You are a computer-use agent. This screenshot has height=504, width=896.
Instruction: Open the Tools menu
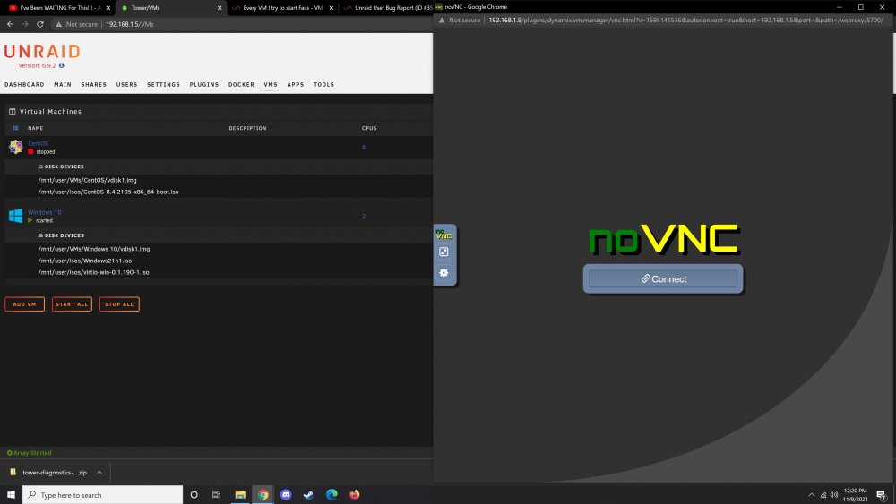point(324,84)
